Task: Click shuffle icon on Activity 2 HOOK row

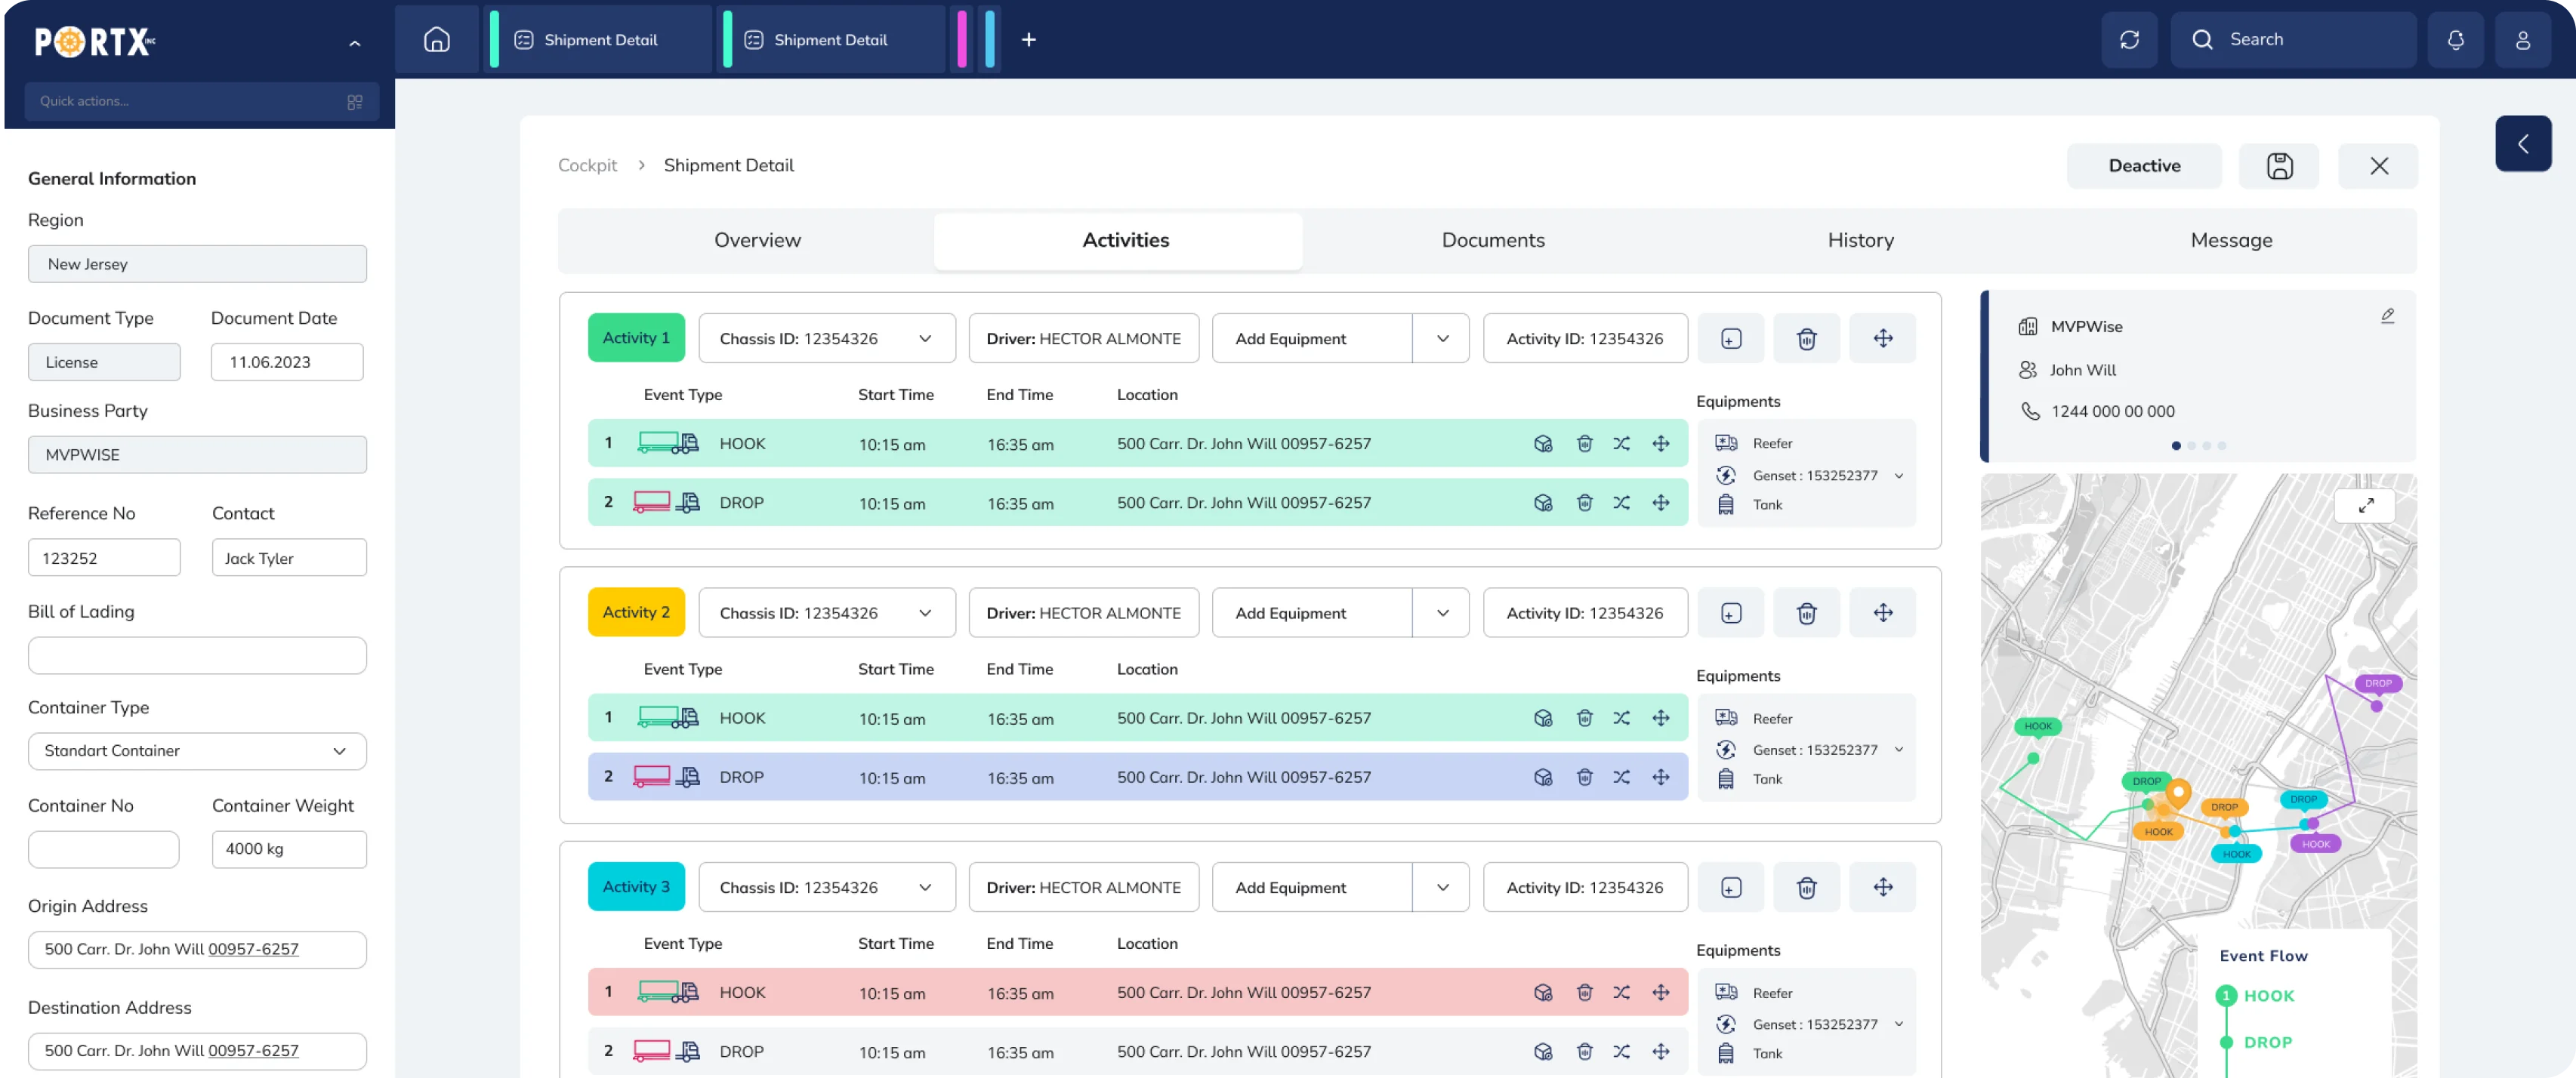Action: coord(1621,718)
